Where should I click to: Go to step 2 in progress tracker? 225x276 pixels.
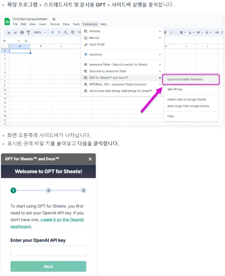48,190
